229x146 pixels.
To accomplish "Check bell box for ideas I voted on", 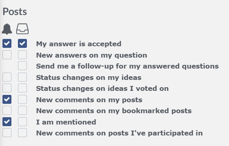I will click(7, 88).
